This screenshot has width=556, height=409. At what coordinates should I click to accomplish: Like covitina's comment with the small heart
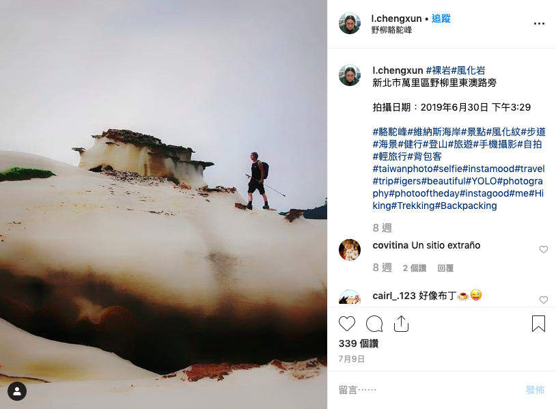point(544,249)
